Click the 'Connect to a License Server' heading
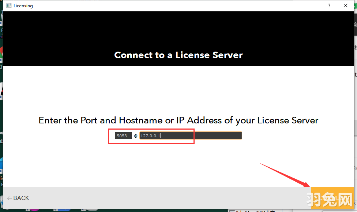The image size is (357, 212). pyautogui.click(x=178, y=55)
